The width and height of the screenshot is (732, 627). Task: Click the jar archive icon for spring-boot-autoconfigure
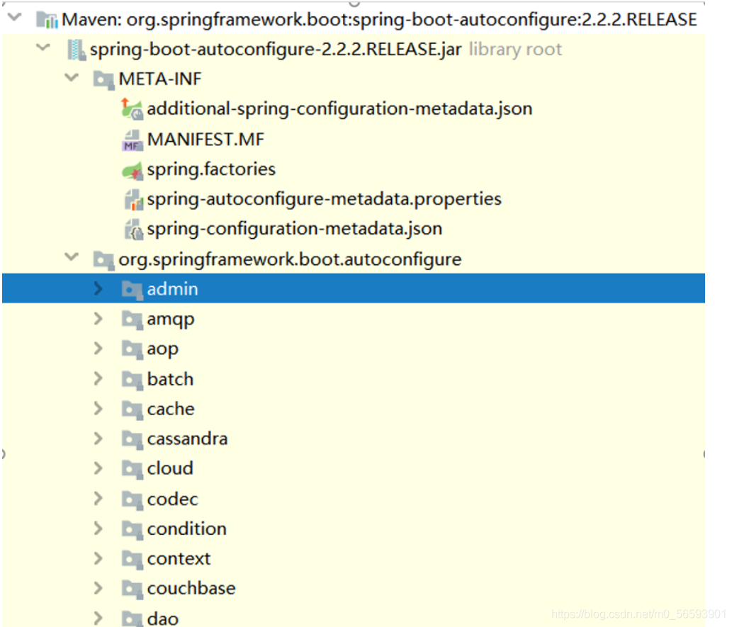[76, 50]
